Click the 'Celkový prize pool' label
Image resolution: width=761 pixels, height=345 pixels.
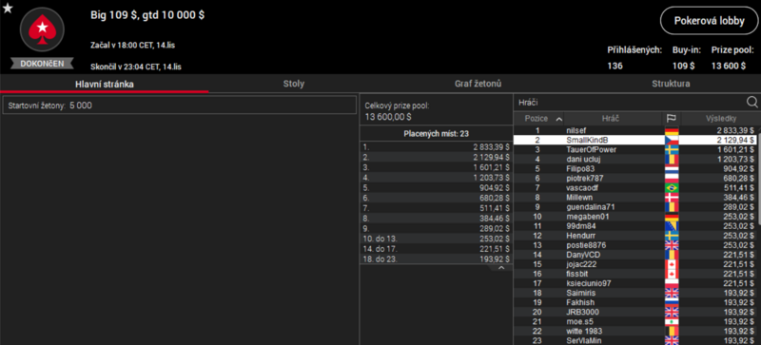pyautogui.click(x=397, y=105)
